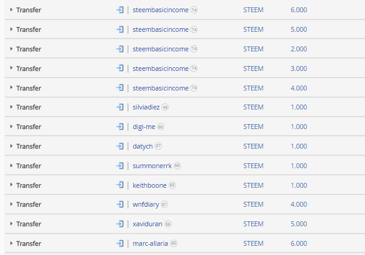365x255 pixels.
Task: Expand the 6.000 STEEM steembasicincome transfer row
Action: (x=11, y=10)
